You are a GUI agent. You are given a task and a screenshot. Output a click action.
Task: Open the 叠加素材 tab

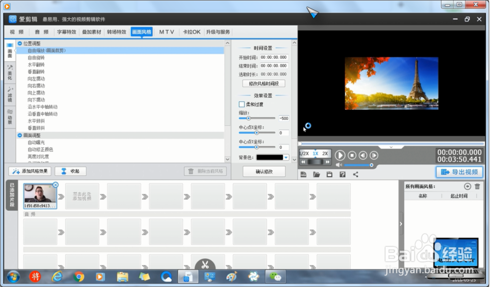click(92, 32)
